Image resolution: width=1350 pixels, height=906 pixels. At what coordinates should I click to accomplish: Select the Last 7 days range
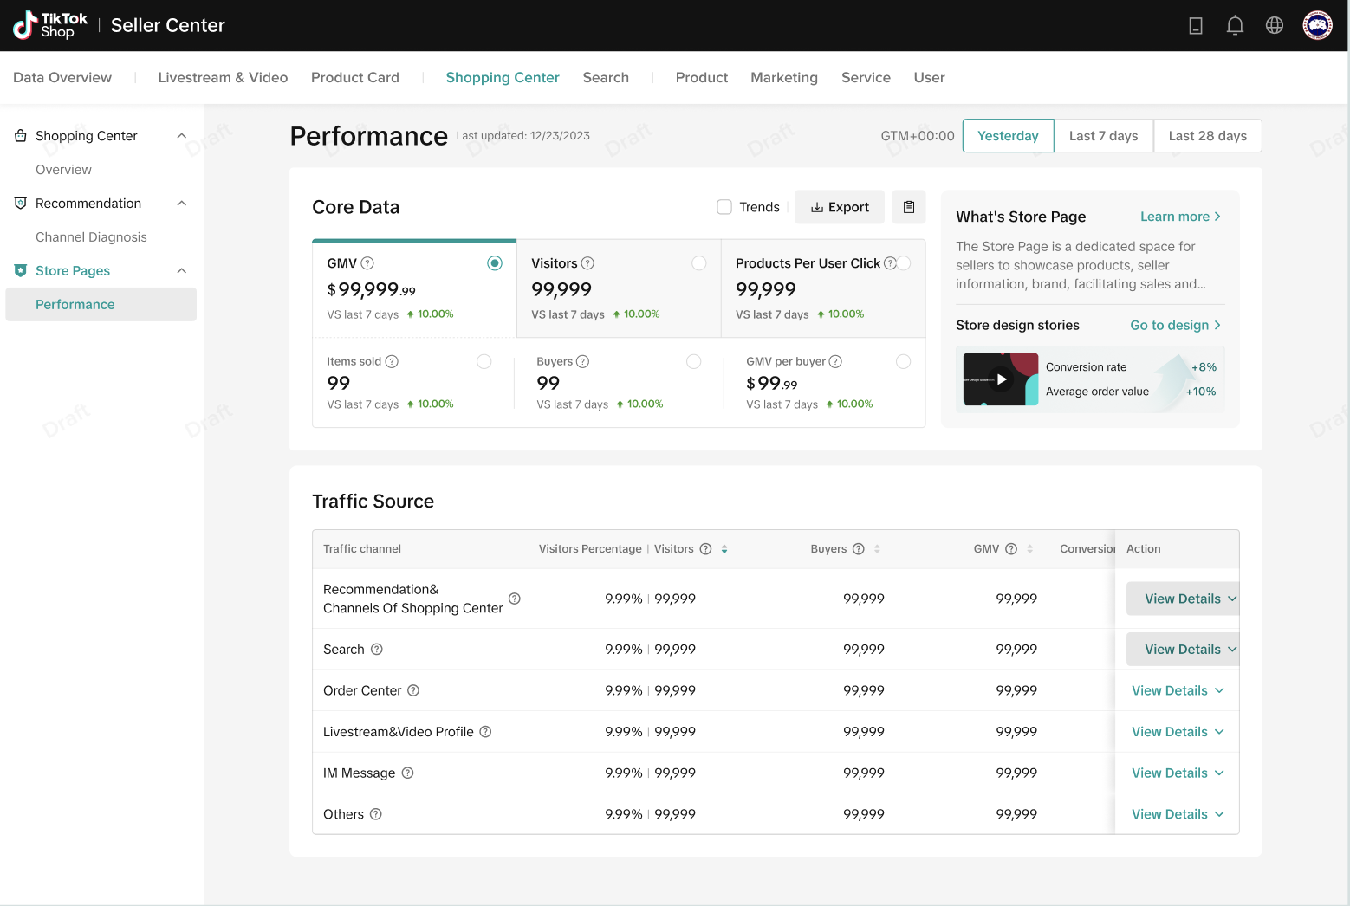(1103, 136)
